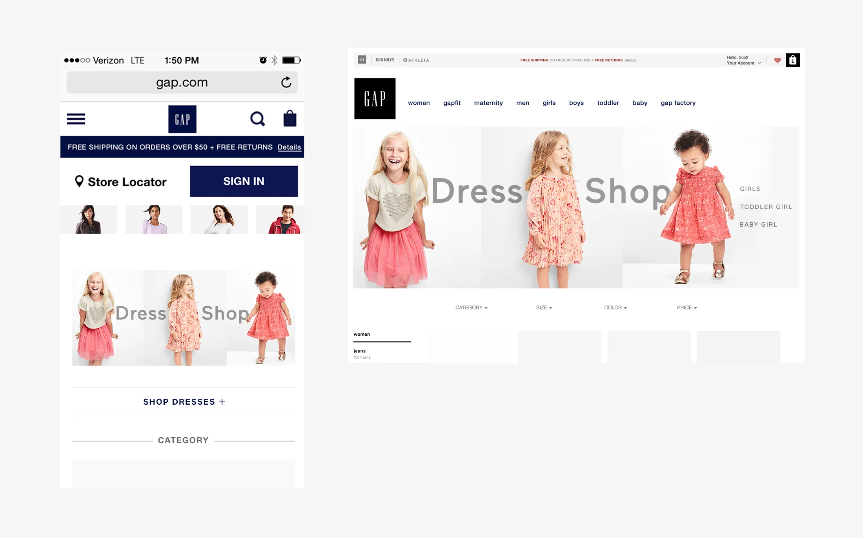This screenshot has width=863, height=538.
Task: Select the gap factory nav item
Action: (678, 103)
